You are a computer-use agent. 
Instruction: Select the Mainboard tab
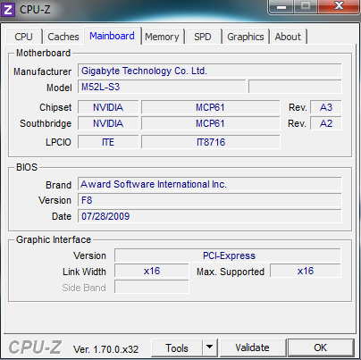(113, 36)
